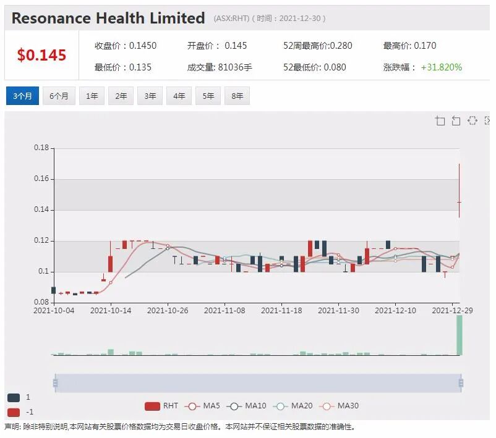496x438 pixels.
Task: Choose the 4年 time range tab
Action: click(179, 96)
